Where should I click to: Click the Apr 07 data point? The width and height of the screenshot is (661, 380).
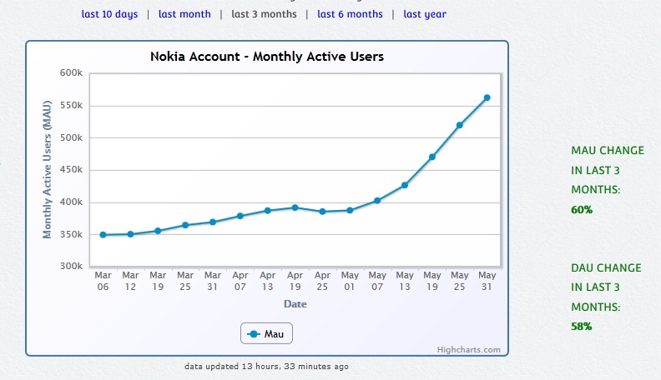tap(240, 216)
